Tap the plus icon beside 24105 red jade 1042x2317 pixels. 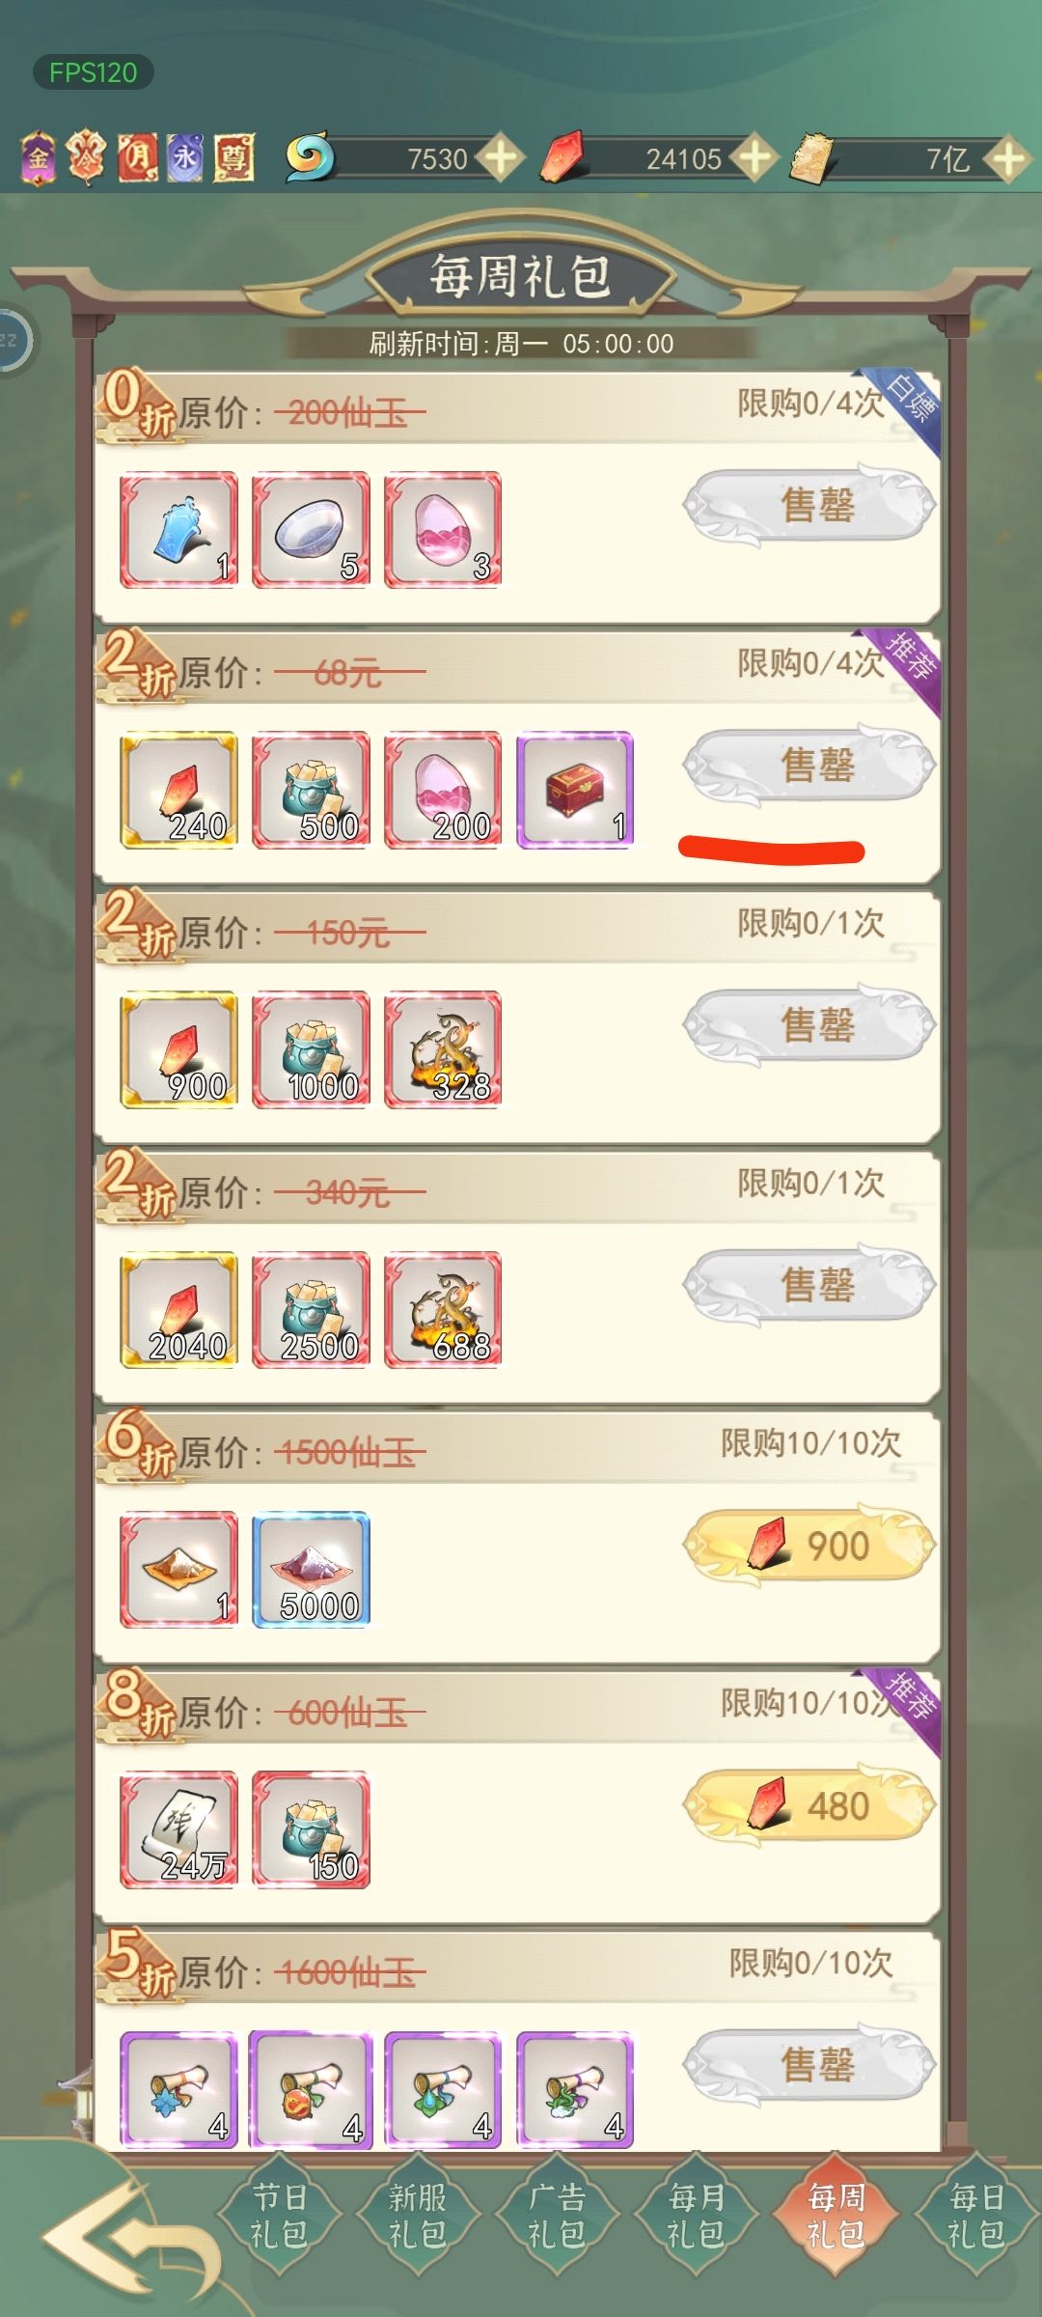[x=754, y=157]
